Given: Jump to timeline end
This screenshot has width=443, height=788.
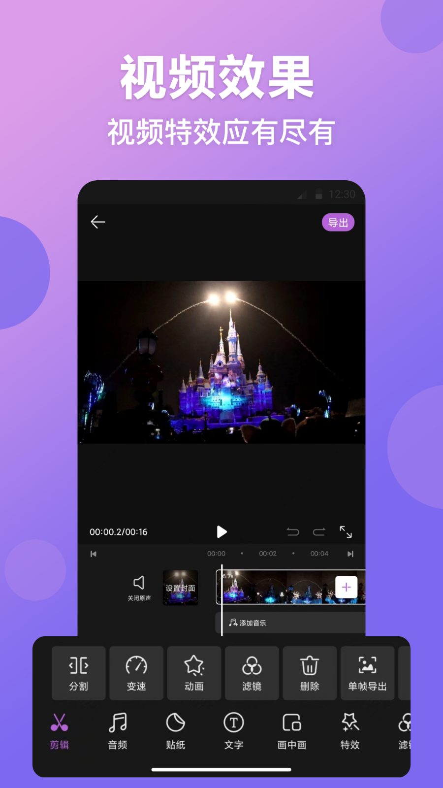Looking at the screenshot, I should pos(350,554).
